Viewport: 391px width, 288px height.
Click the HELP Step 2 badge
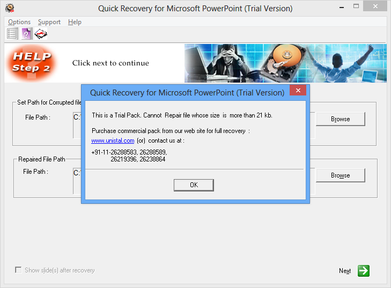(32, 63)
